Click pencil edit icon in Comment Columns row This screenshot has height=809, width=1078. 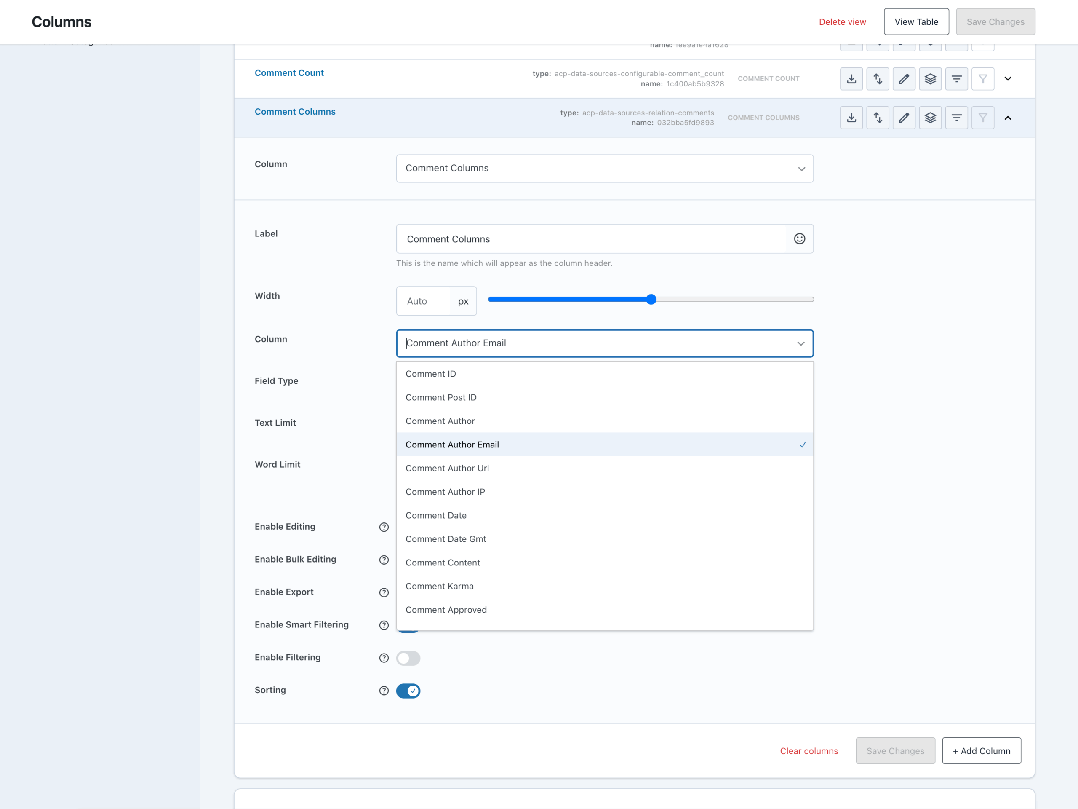click(904, 118)
